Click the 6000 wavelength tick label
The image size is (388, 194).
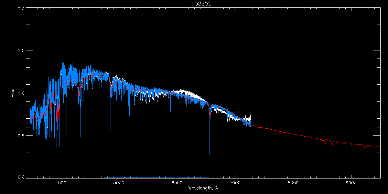[x=177, y=183]
